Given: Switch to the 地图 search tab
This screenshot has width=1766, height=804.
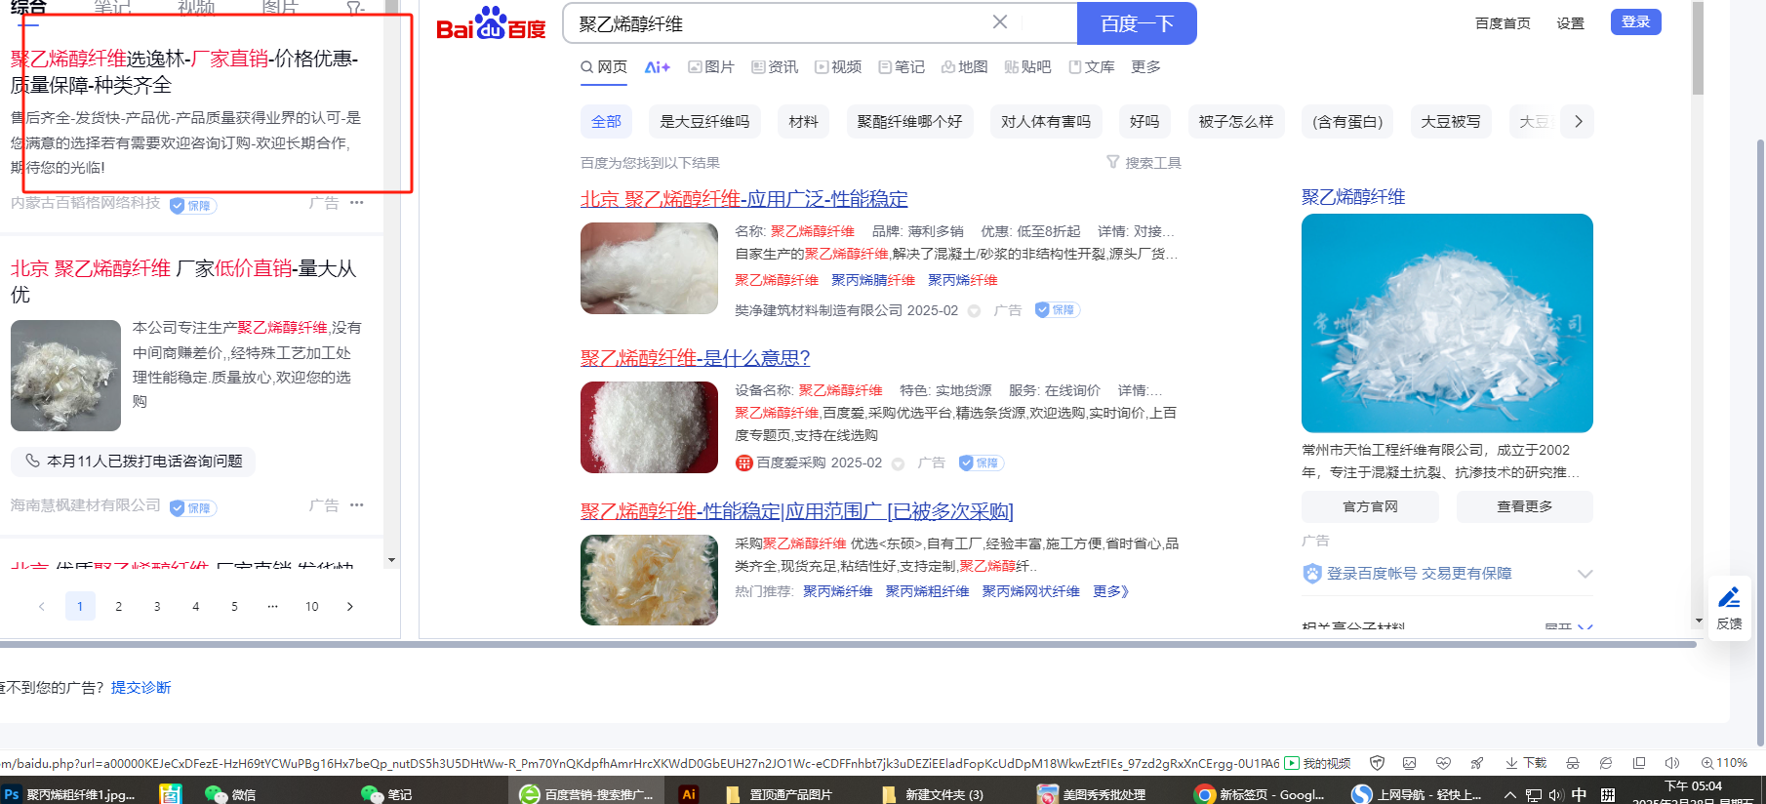Looking at the screenshot, I should pyautogui.click(x=965, y=67).
